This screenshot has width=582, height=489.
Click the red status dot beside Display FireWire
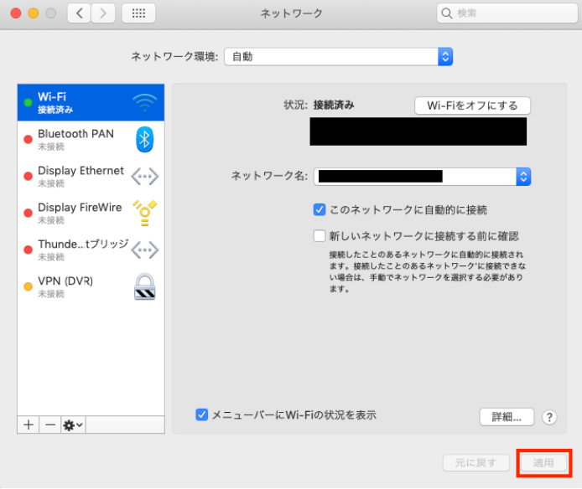28,213
